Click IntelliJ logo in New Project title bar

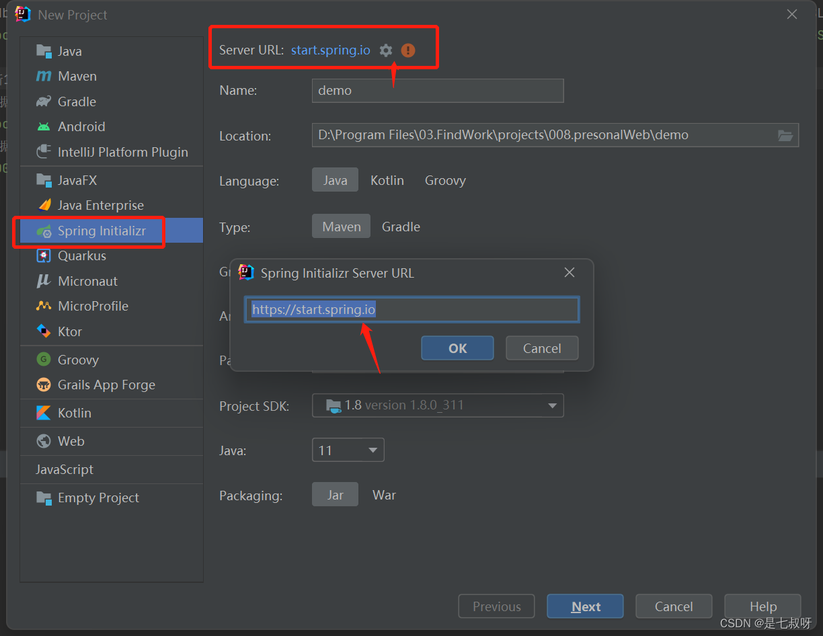[x=23, y=14]
